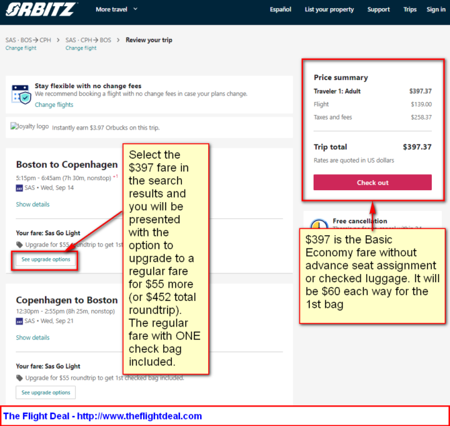Screen dimensions: 450x426
Task: Click price tag icon in Copenhagen to Boston fare
Action: [x=19, y=378]
